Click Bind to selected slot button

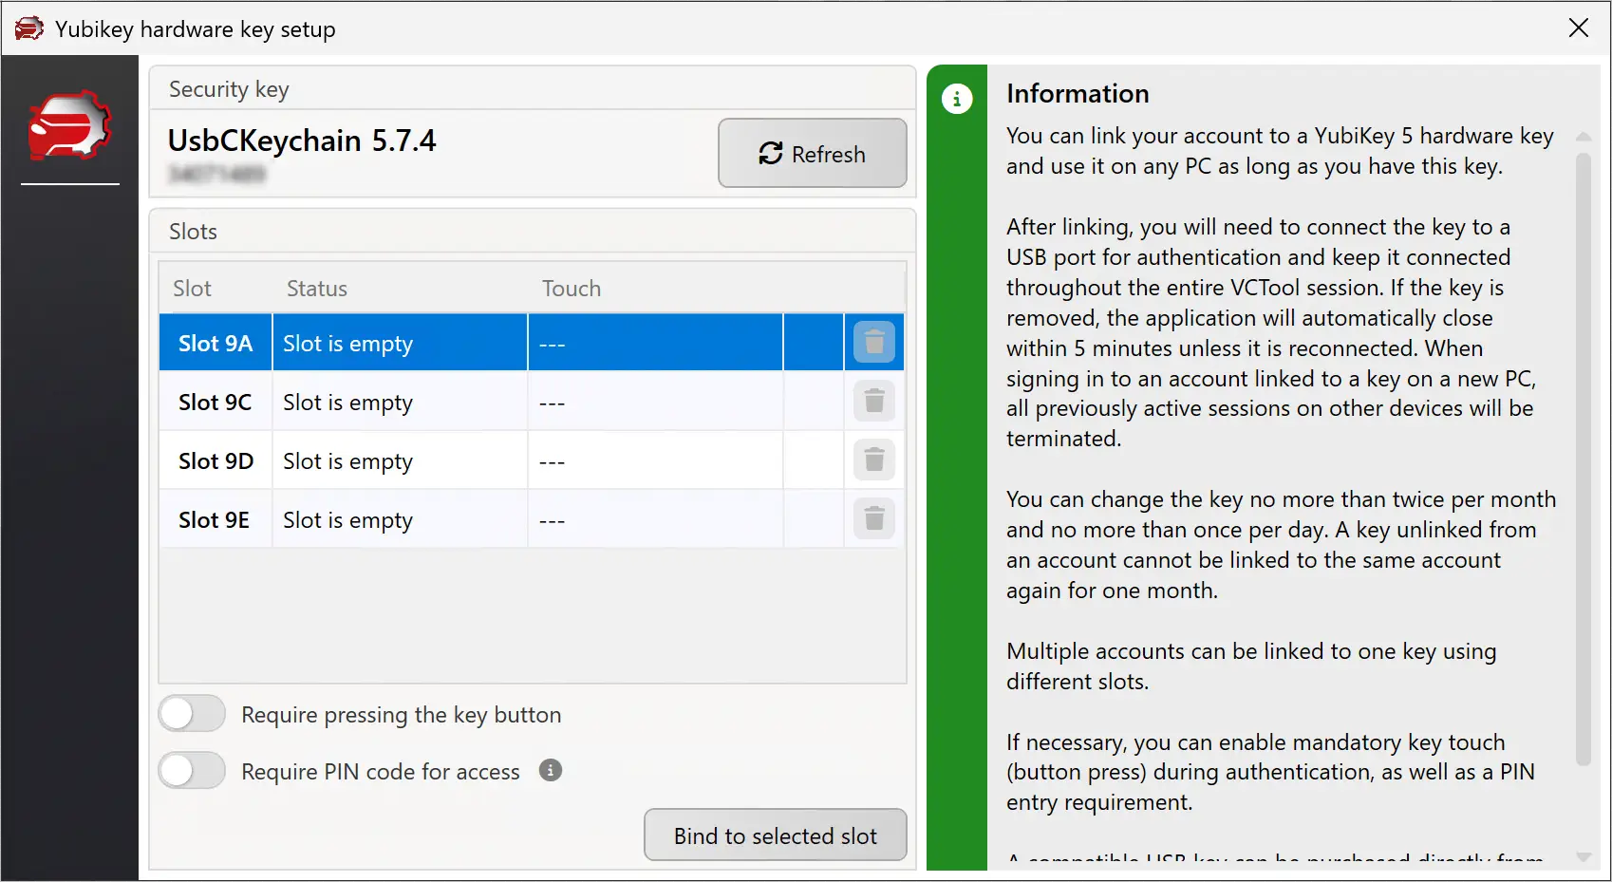775,835
